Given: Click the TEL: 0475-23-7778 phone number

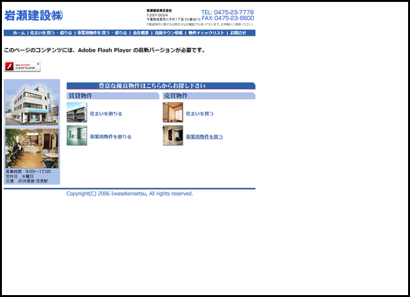Looking at the screenshot, I should click(x=227, y=12).
